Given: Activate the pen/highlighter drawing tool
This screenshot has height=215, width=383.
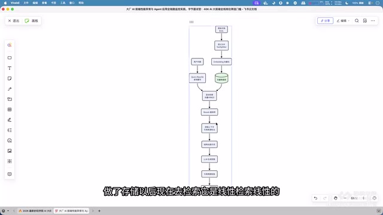Looking at the screenshot, I should [x=10, y=120].
